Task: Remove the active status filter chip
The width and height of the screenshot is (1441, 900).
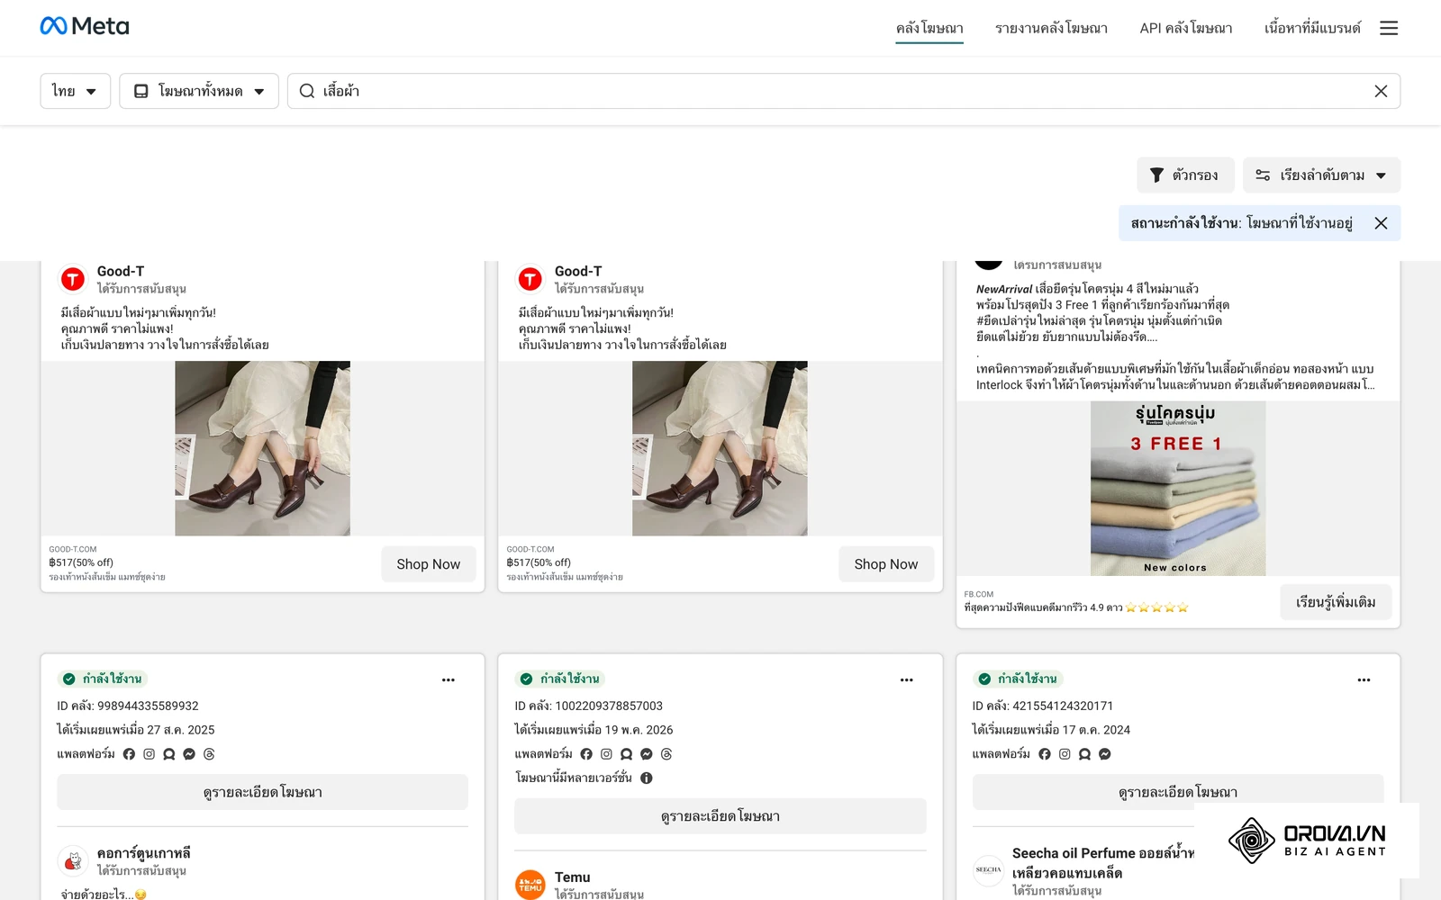Action: [x=1381, y=223]
